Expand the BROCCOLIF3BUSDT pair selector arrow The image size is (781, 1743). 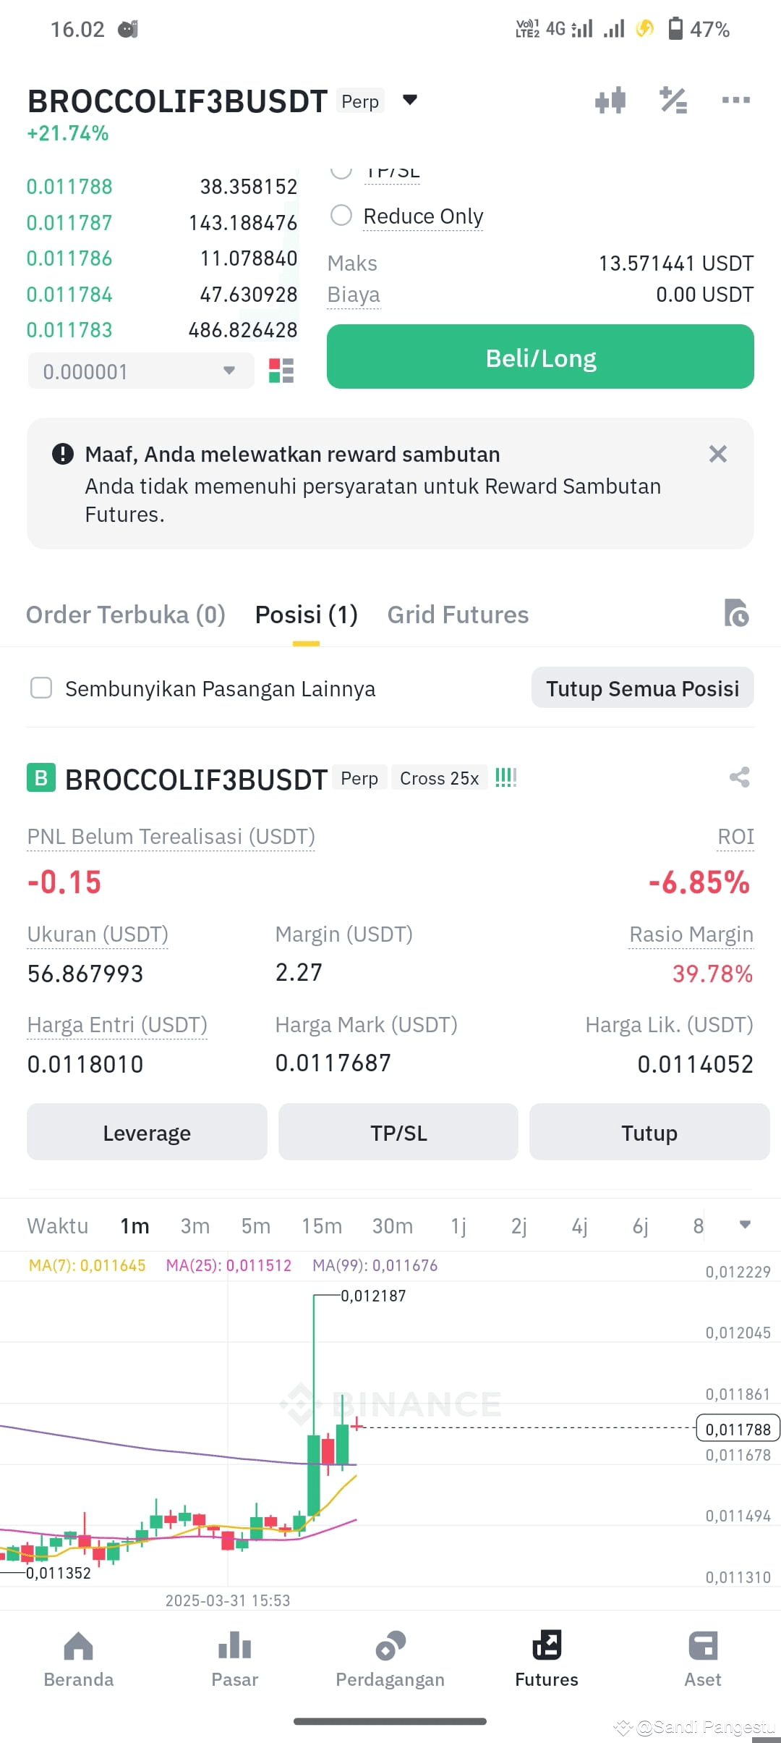pos(410,100)
